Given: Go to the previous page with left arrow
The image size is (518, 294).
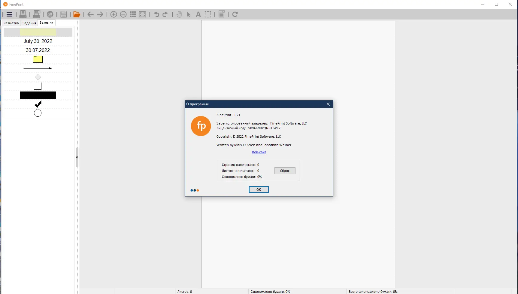Looking at the screenshot, I should (x=90, y=14).
